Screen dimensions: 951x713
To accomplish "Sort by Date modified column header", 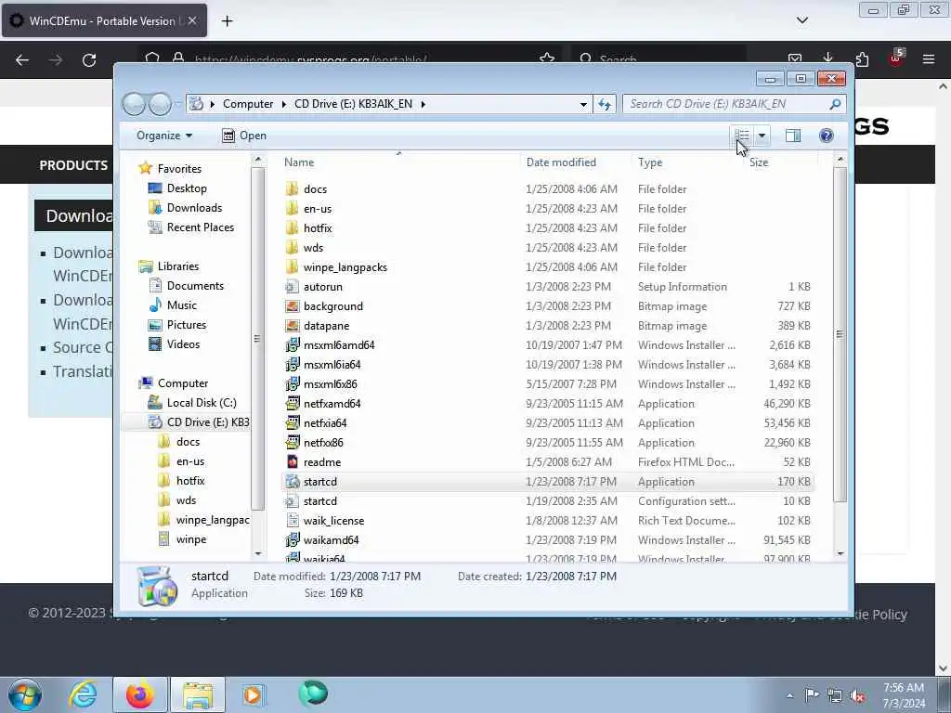I will coord(576,162).
